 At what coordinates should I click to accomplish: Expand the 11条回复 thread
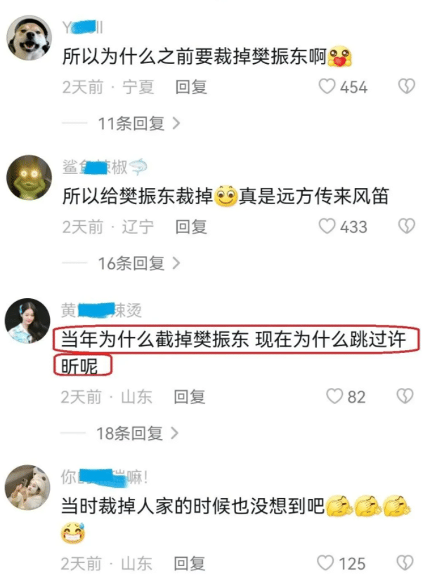point(139,123)
